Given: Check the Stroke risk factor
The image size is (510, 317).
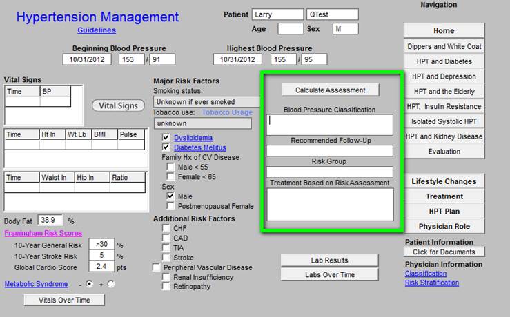Looking at the screenshot, I should click(x=166, y=258).
